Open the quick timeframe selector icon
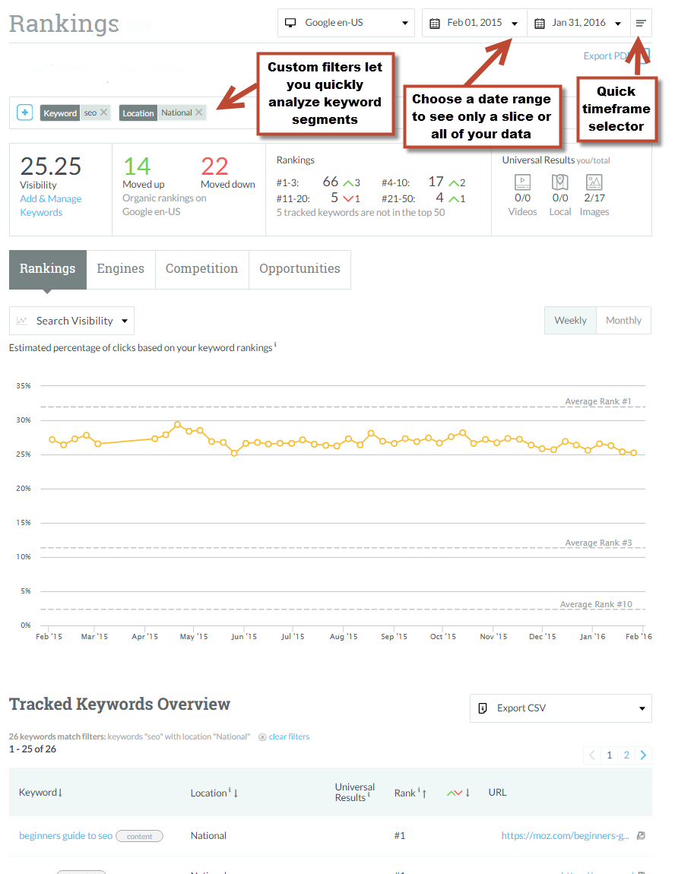Screen dimensions: 675x874 tap(641, 23)
